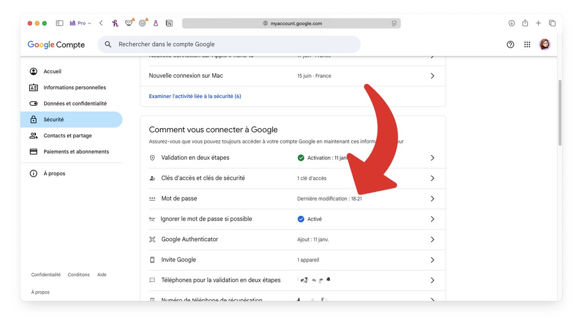Open Google Authenticator setting
This screenshot has height=328, width=583.
(293, 240)
